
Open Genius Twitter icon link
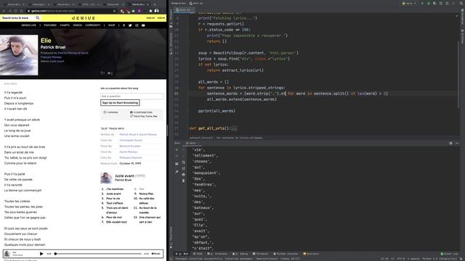coord(130,25)
